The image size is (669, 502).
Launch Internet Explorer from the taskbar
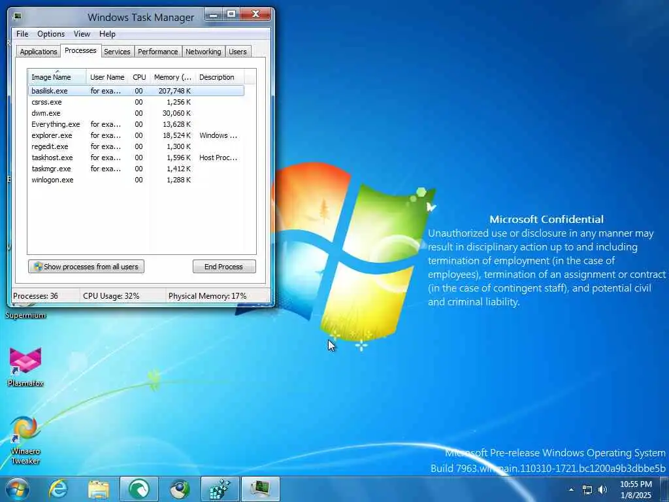pos(58,489)
